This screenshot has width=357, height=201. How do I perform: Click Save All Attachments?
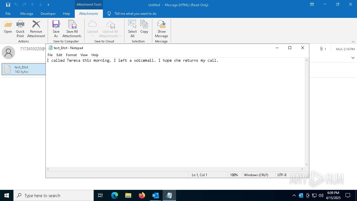point(72,29)
